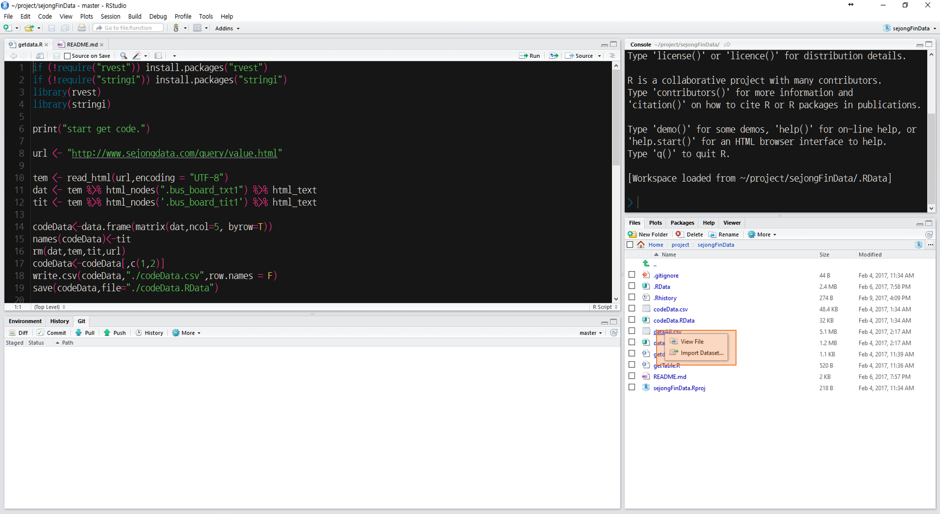Choose Import Dataset from context menu
This screenshot has height=514, width=940.
pos(701,353)
